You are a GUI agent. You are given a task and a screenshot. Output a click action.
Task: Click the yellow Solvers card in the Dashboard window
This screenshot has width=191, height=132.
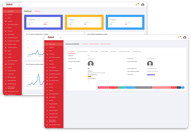[x=84, y=22]
